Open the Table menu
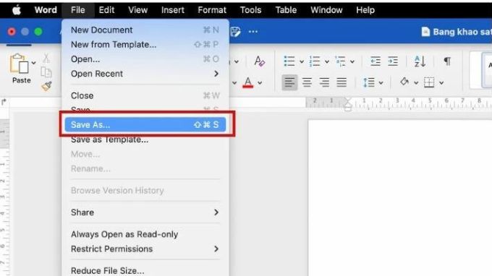Image resolution: width=492 pixels, height=276 pixels. 286,10
